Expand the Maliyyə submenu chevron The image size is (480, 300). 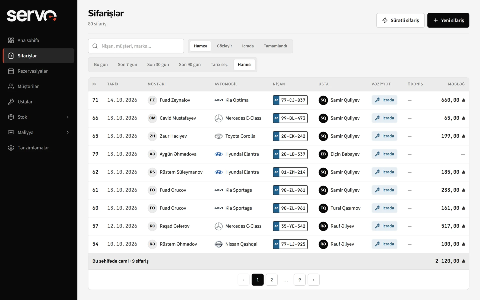click(x=67, y=132)
